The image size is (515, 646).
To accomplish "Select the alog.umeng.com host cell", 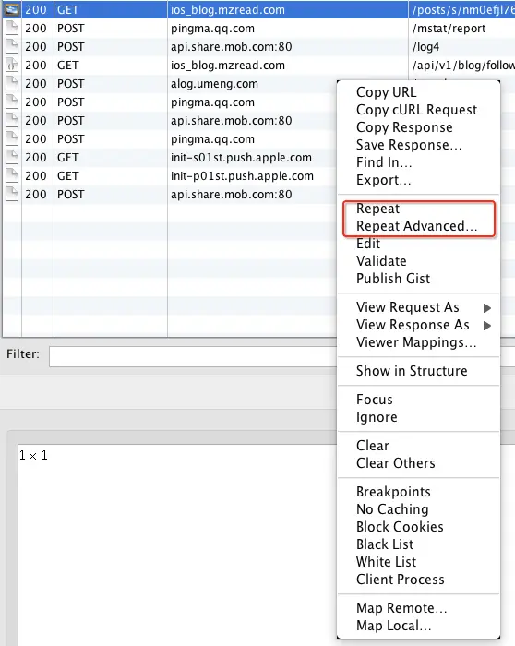I will click(x=214, y=84).
